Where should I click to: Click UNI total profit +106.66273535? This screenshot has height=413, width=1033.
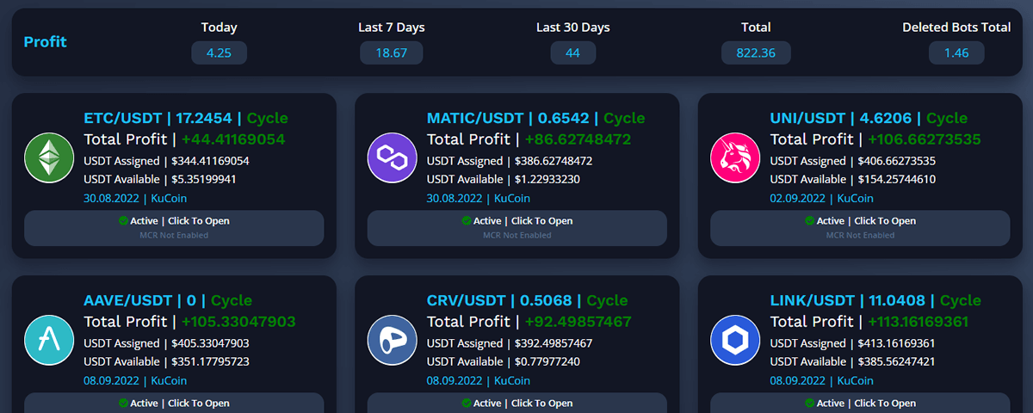click(x=924, y=139)
